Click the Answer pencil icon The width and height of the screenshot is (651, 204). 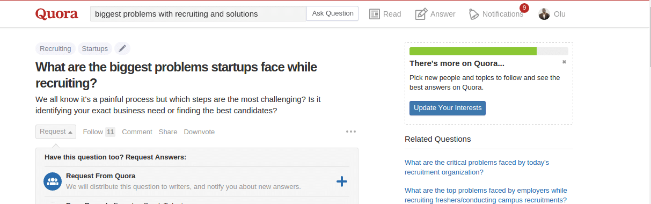pos(421,14)
